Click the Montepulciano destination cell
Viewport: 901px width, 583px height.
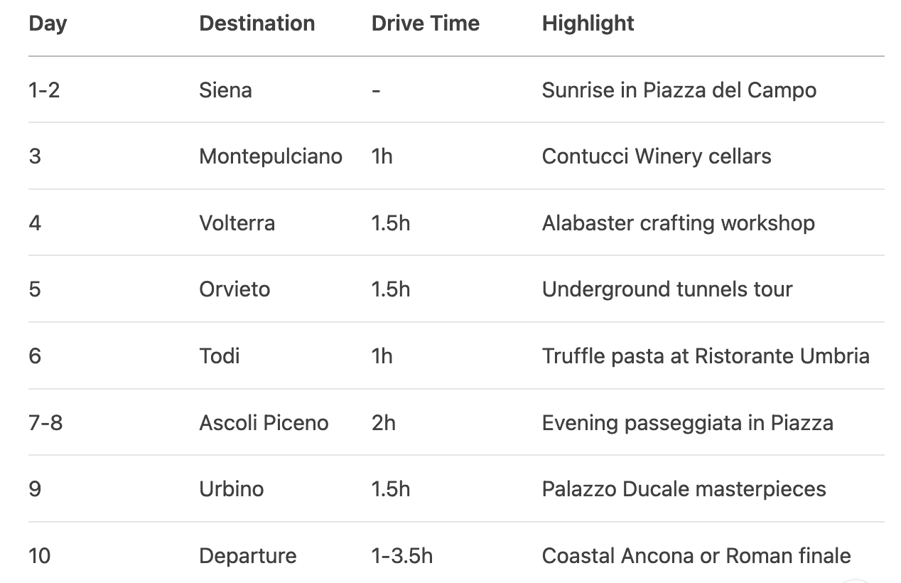click(270, 156)
